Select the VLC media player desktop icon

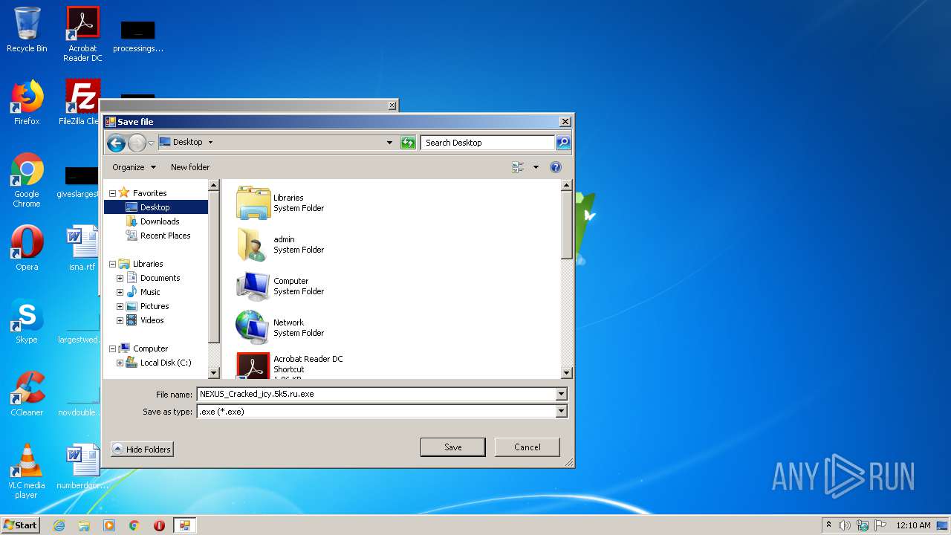pos(27,471)
